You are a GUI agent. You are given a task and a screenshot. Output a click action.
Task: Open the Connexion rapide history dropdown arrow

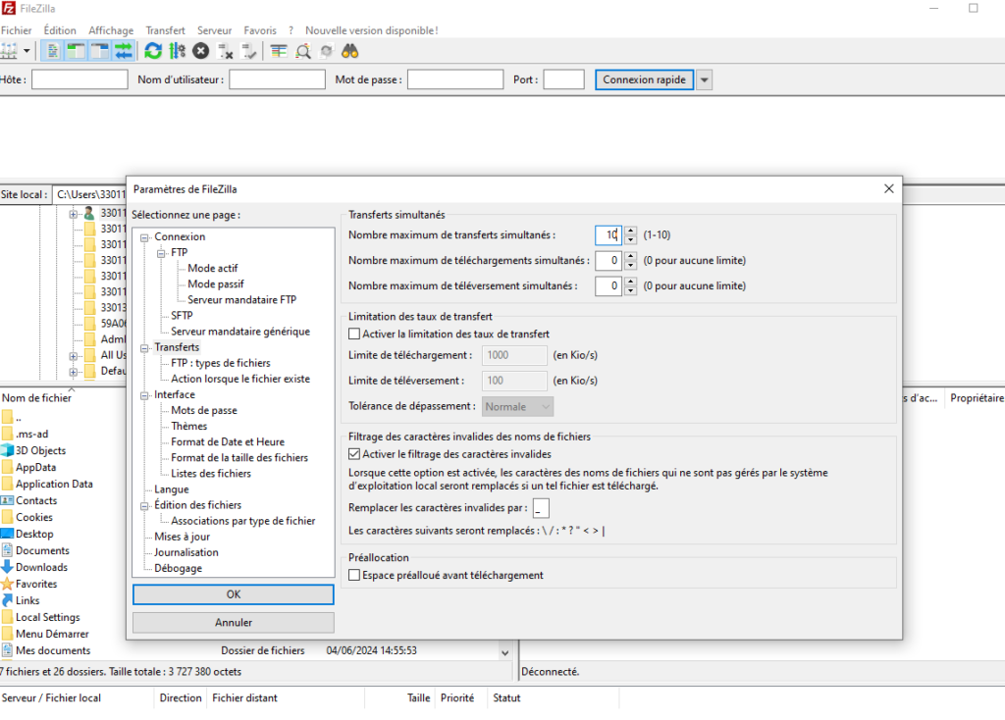(704, 79)
